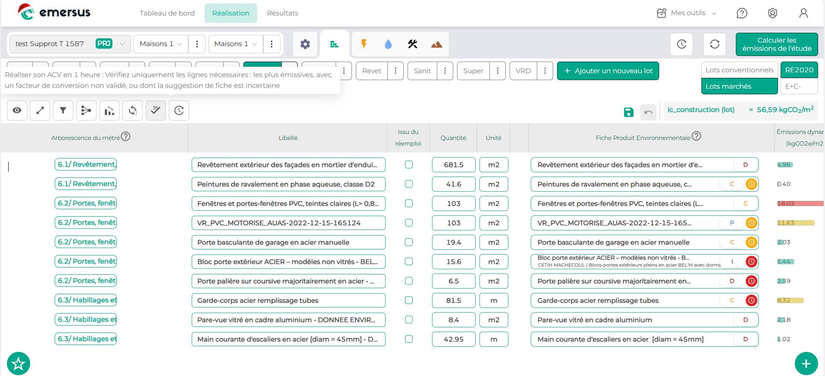Tick réemploi checkbox for Revêtement extérieur row
The width and height of the screenshot is (825, 376).
point(409,165)
